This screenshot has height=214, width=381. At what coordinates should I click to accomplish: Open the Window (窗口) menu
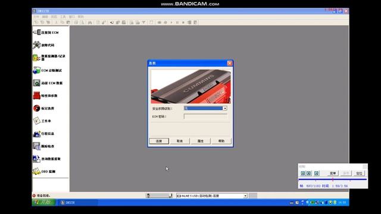pyautogui.click(x=72, y=17)
